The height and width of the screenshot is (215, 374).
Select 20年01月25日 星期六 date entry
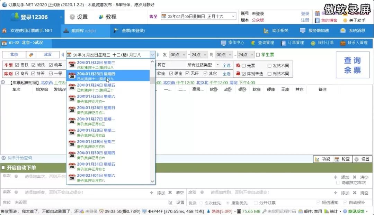coord(108,98)
